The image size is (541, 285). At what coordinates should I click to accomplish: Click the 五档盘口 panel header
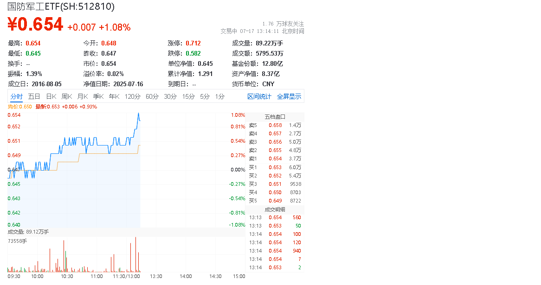(x=275, y=117)
